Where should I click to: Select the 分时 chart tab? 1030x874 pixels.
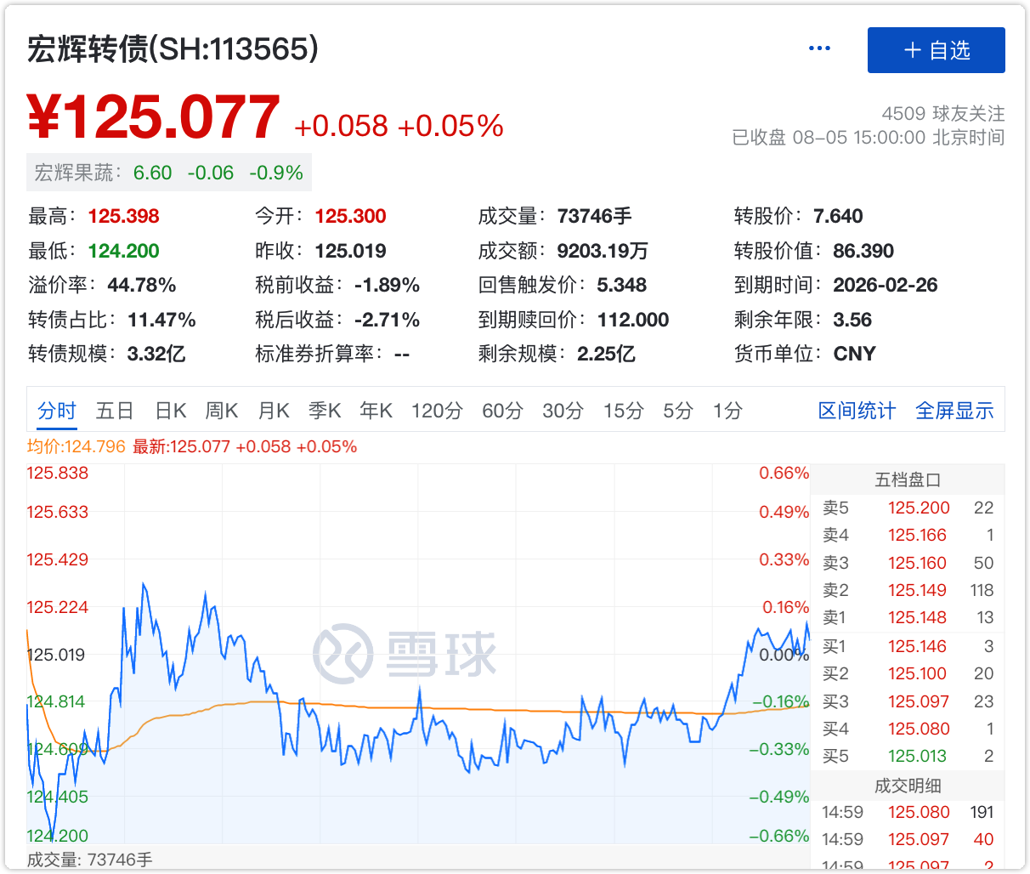pos(57,411)
